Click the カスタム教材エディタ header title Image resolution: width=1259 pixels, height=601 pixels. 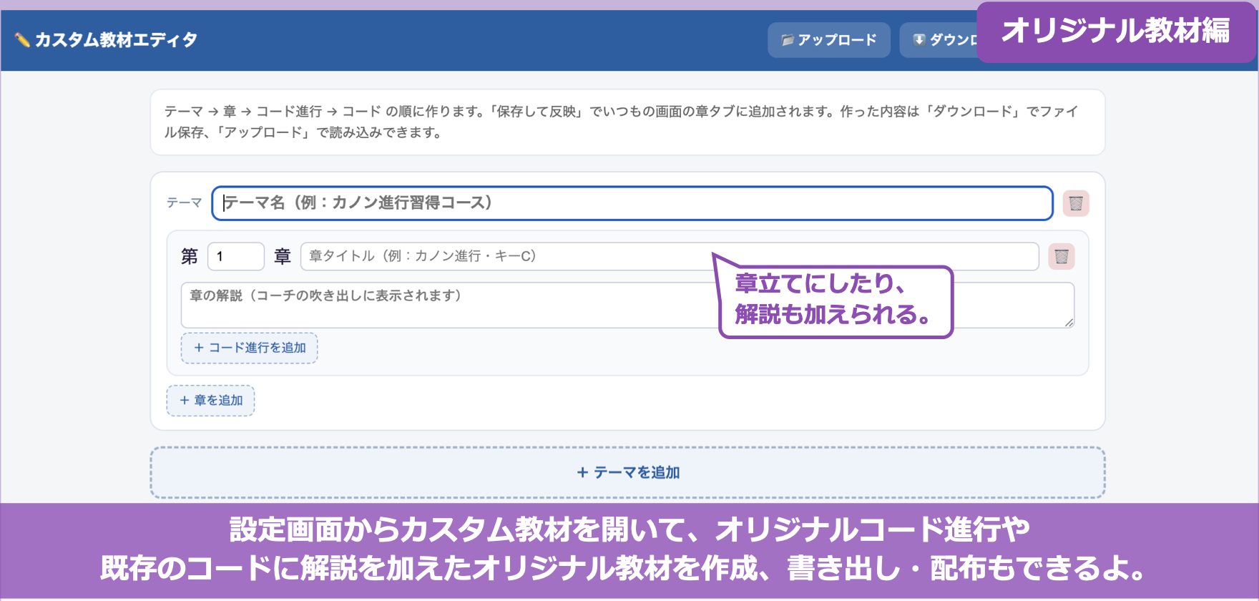point(116,40)
